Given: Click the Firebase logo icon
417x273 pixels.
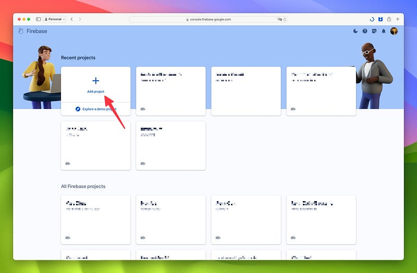Looking at the screenshot, I should [x=21, y=31].
